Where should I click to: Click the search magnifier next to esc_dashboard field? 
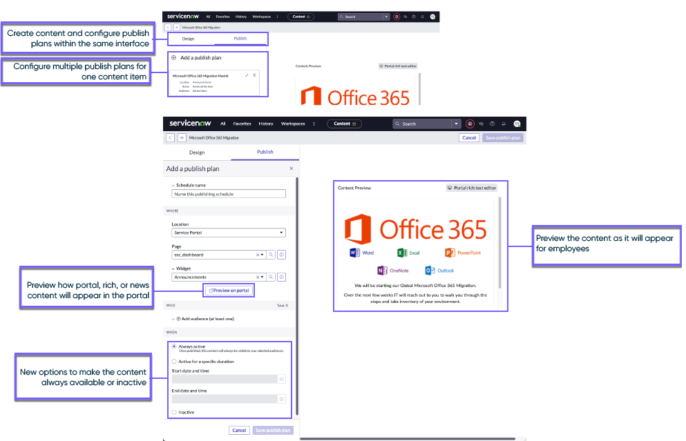tap(271, 255)
